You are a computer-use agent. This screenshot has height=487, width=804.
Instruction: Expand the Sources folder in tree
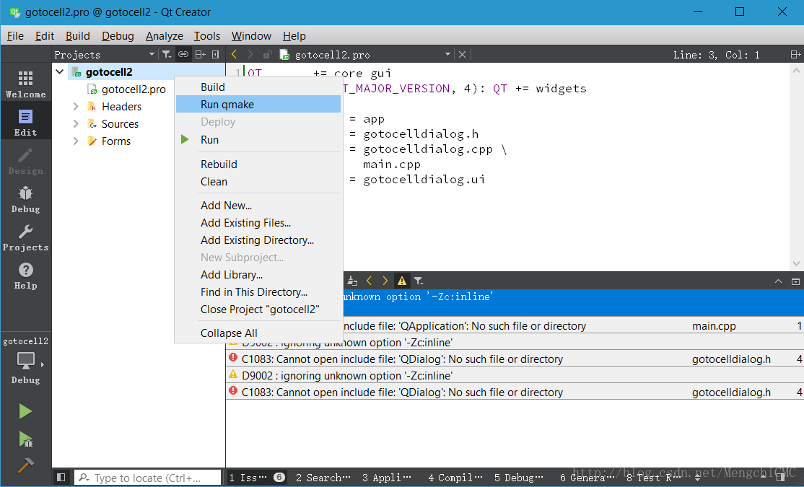click(76, 123)
